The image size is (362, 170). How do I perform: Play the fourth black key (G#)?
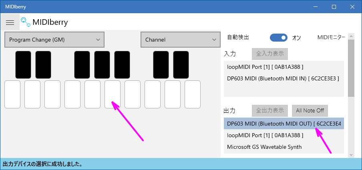pos(102,65)
